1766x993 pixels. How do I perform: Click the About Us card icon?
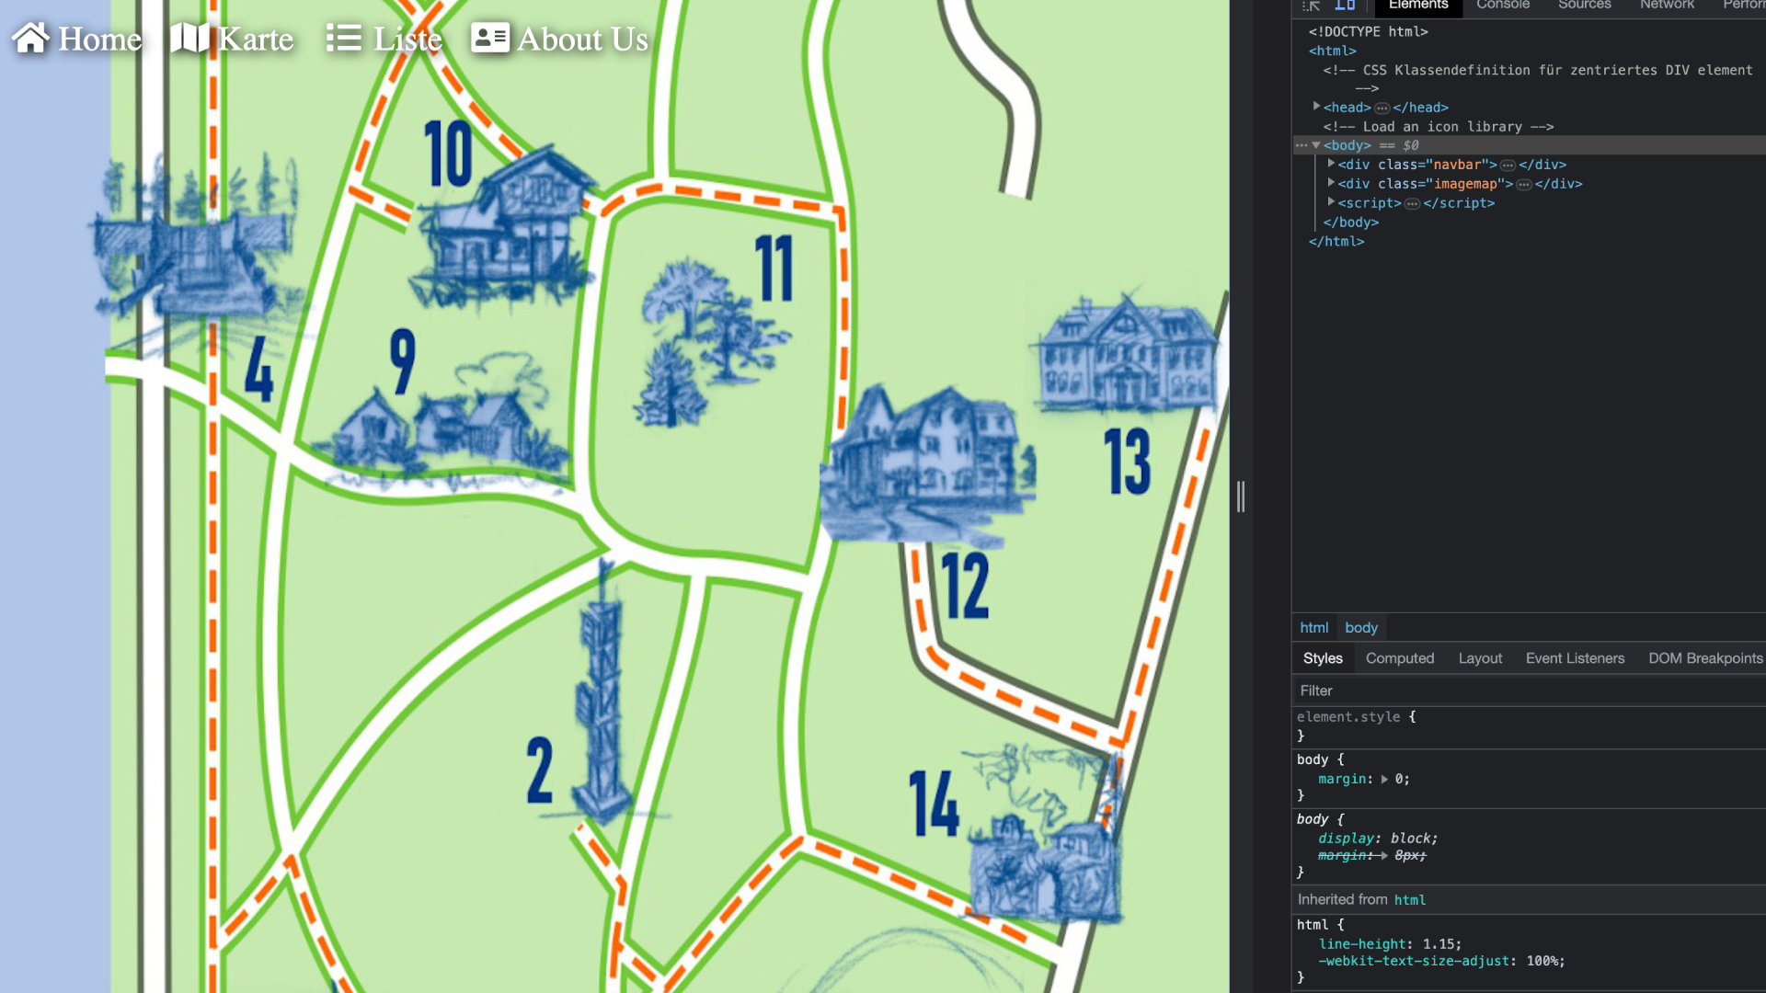489,38
